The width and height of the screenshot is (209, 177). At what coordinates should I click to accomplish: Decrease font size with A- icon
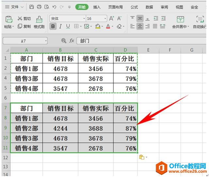(x=119, y=18)
